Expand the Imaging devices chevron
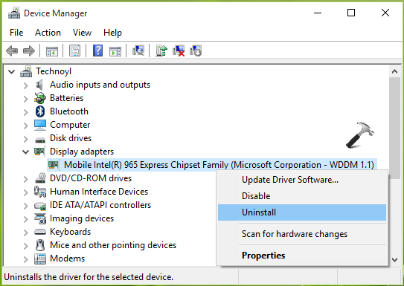Viewport: 404px width, 286px height. (x=25, y=219)
